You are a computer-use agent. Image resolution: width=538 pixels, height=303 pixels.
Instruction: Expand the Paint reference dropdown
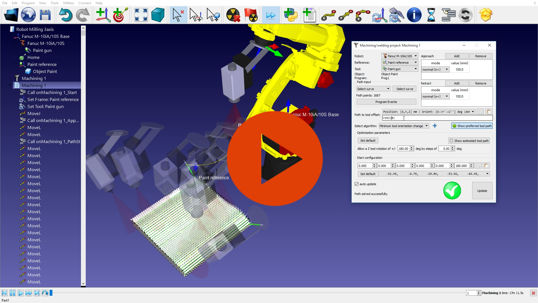point(415,62)
